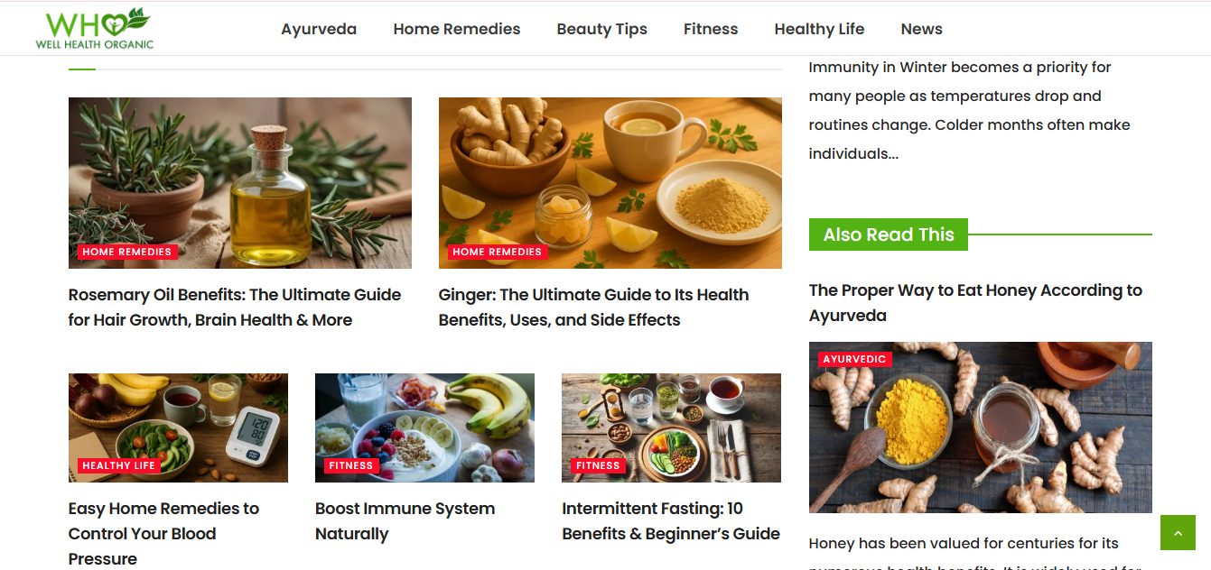Click the Boost Immune System Naturally title
This screenshot has width=1211, height=570.
click(405, 521)
